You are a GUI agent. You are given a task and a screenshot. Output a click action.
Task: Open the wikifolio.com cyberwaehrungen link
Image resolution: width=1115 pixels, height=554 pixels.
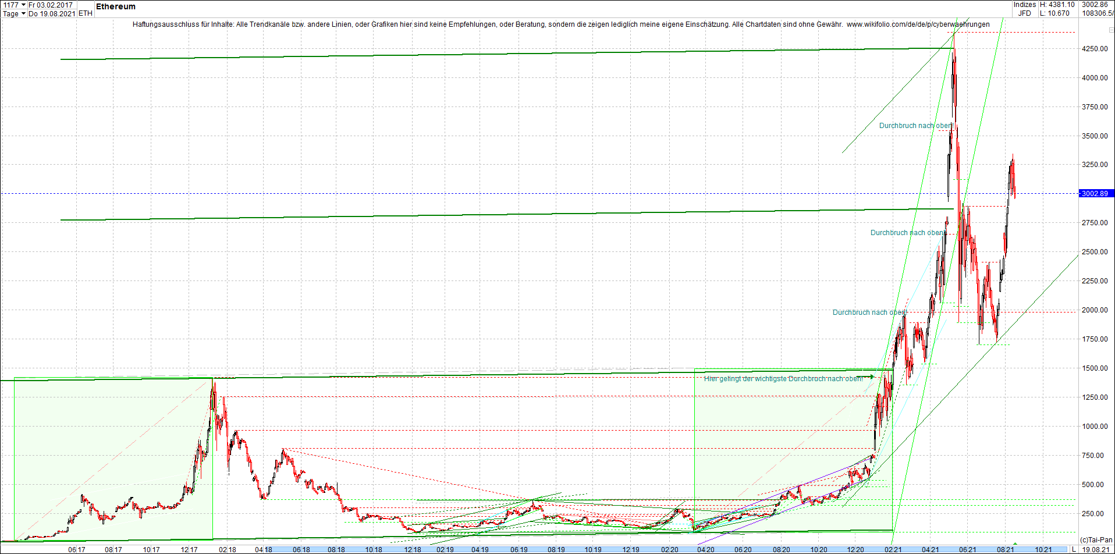coord(918,24)
